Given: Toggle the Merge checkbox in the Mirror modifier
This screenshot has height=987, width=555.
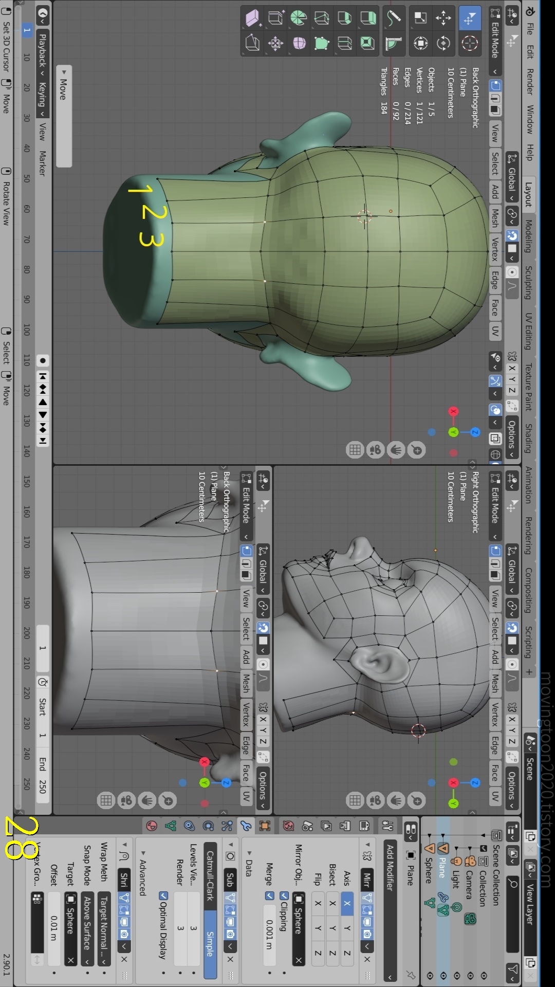Looking at the screenshot, I should tap(269, 896).
